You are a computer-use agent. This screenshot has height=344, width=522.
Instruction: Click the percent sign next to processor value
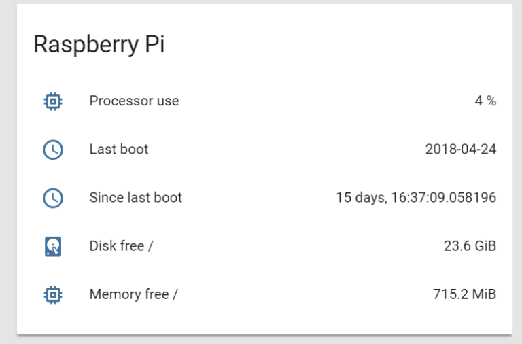tap(491, 101)
